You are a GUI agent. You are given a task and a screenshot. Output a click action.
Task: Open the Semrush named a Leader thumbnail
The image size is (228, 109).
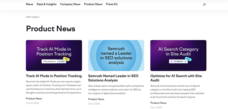tap(116, 55)
